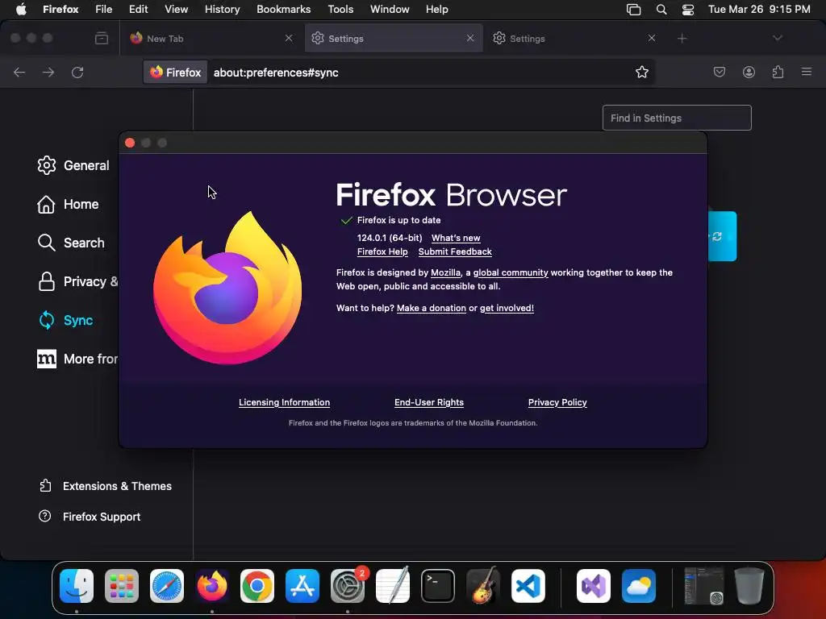Open Launchpad from the Dock
826x619 pixels.
tap(122, 586)
